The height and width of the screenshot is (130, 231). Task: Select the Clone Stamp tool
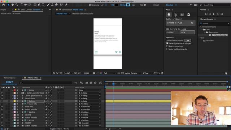click(x=52, y=5)
